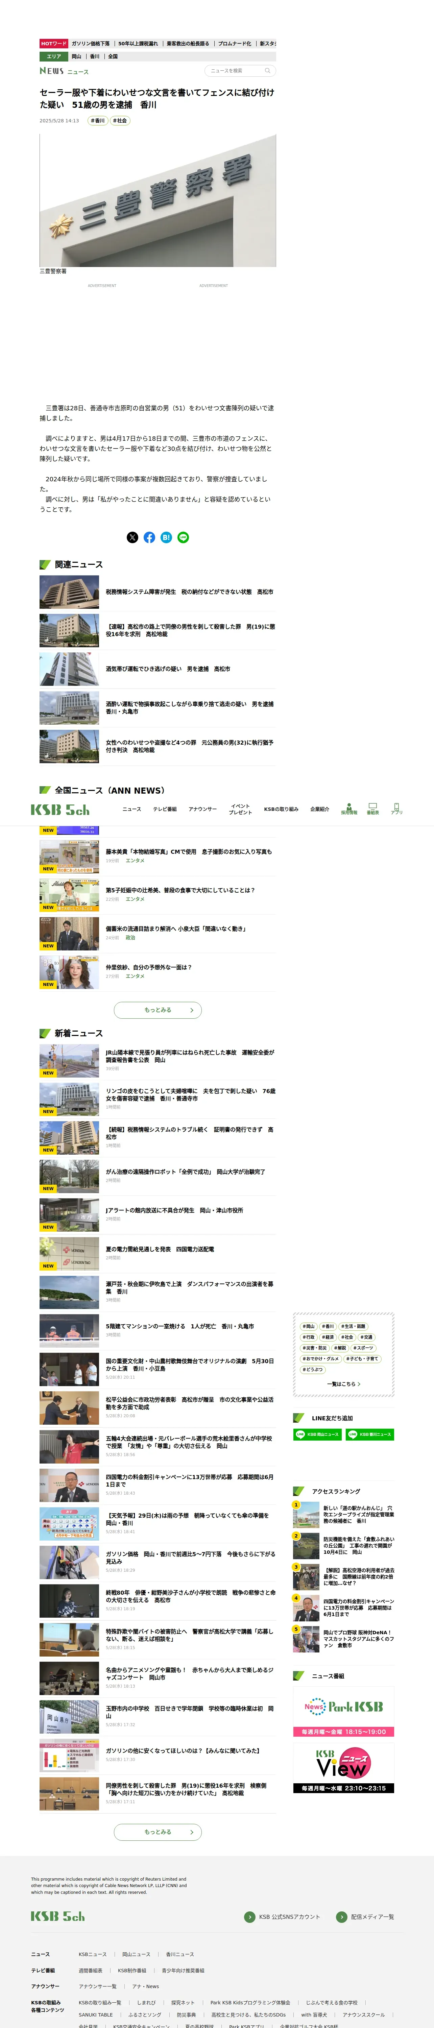Select KSBの取り組み in the sticky navigation bar
Viewport: 434px width, 2028px height.
click(x=281, y=809)
